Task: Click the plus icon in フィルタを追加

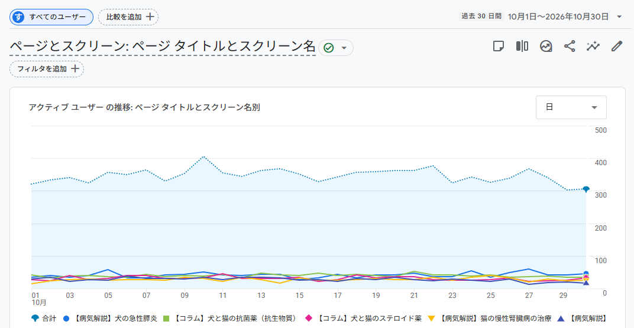Action: [75, 69]
